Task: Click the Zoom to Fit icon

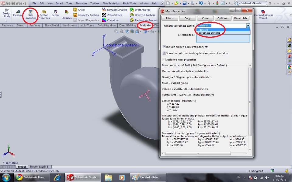Action: tap(116, 31)
